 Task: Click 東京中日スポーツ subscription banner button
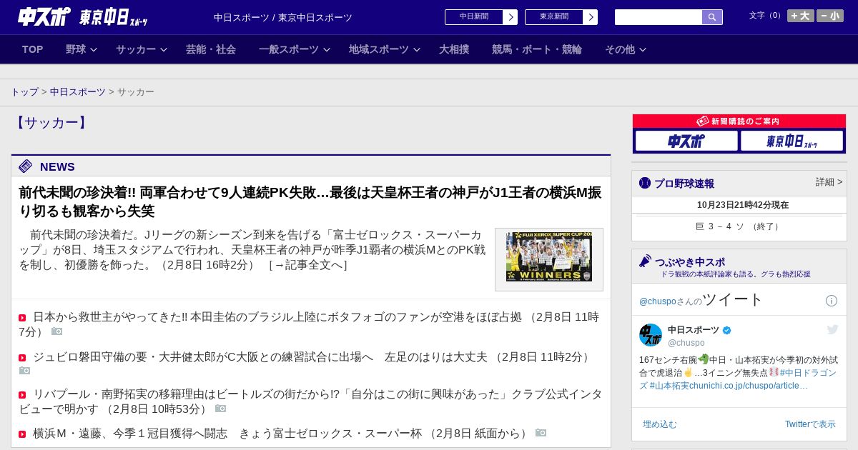[792, 141]
